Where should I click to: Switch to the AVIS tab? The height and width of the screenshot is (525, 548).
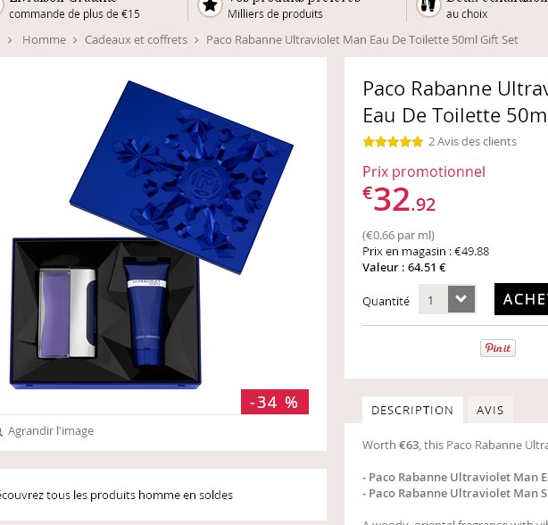tap(490, 410)
